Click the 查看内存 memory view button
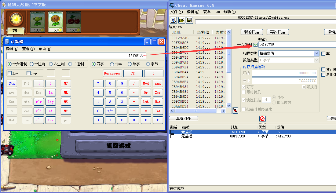 pos(184,118)
